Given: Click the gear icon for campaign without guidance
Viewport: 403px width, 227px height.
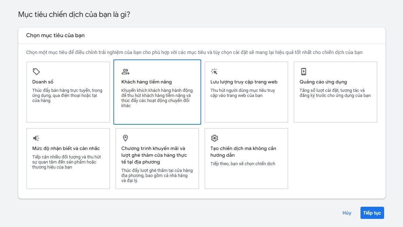Looking at the screenshot, I should point(214,138).
